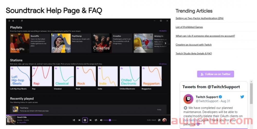
Task: Open the mini player icon
Action: [x=159, y=120]
